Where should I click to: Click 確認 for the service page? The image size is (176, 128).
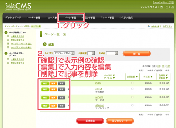[x=45, y=97]
